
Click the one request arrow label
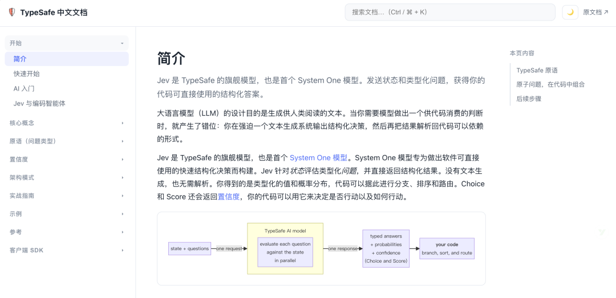pos(229,248)
